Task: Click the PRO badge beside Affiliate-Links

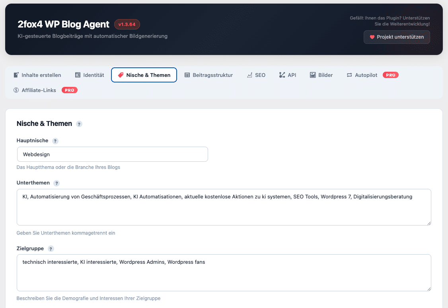Action: (x=69, y=90)
